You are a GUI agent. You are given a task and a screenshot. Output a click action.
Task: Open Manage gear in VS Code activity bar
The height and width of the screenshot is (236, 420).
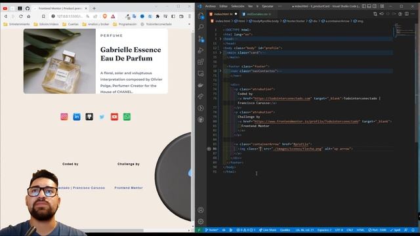201,222
